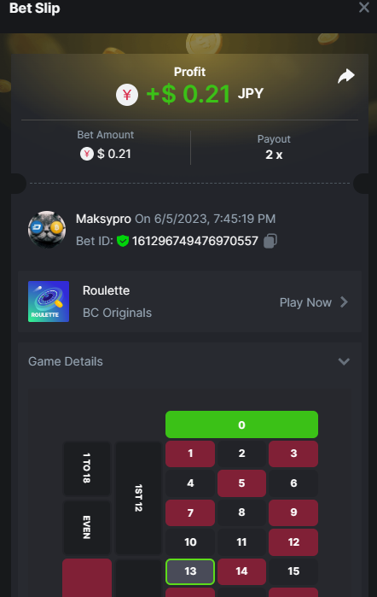Click the Play Now chevron arrow
Viewport: 377px width, 597px height.
[x=344, y=302]
